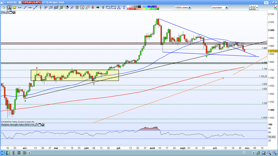This screenshot has height=156, width=278.
Task: Click the instrument info icon beside XAUUSD
Action: pos(20,2)
